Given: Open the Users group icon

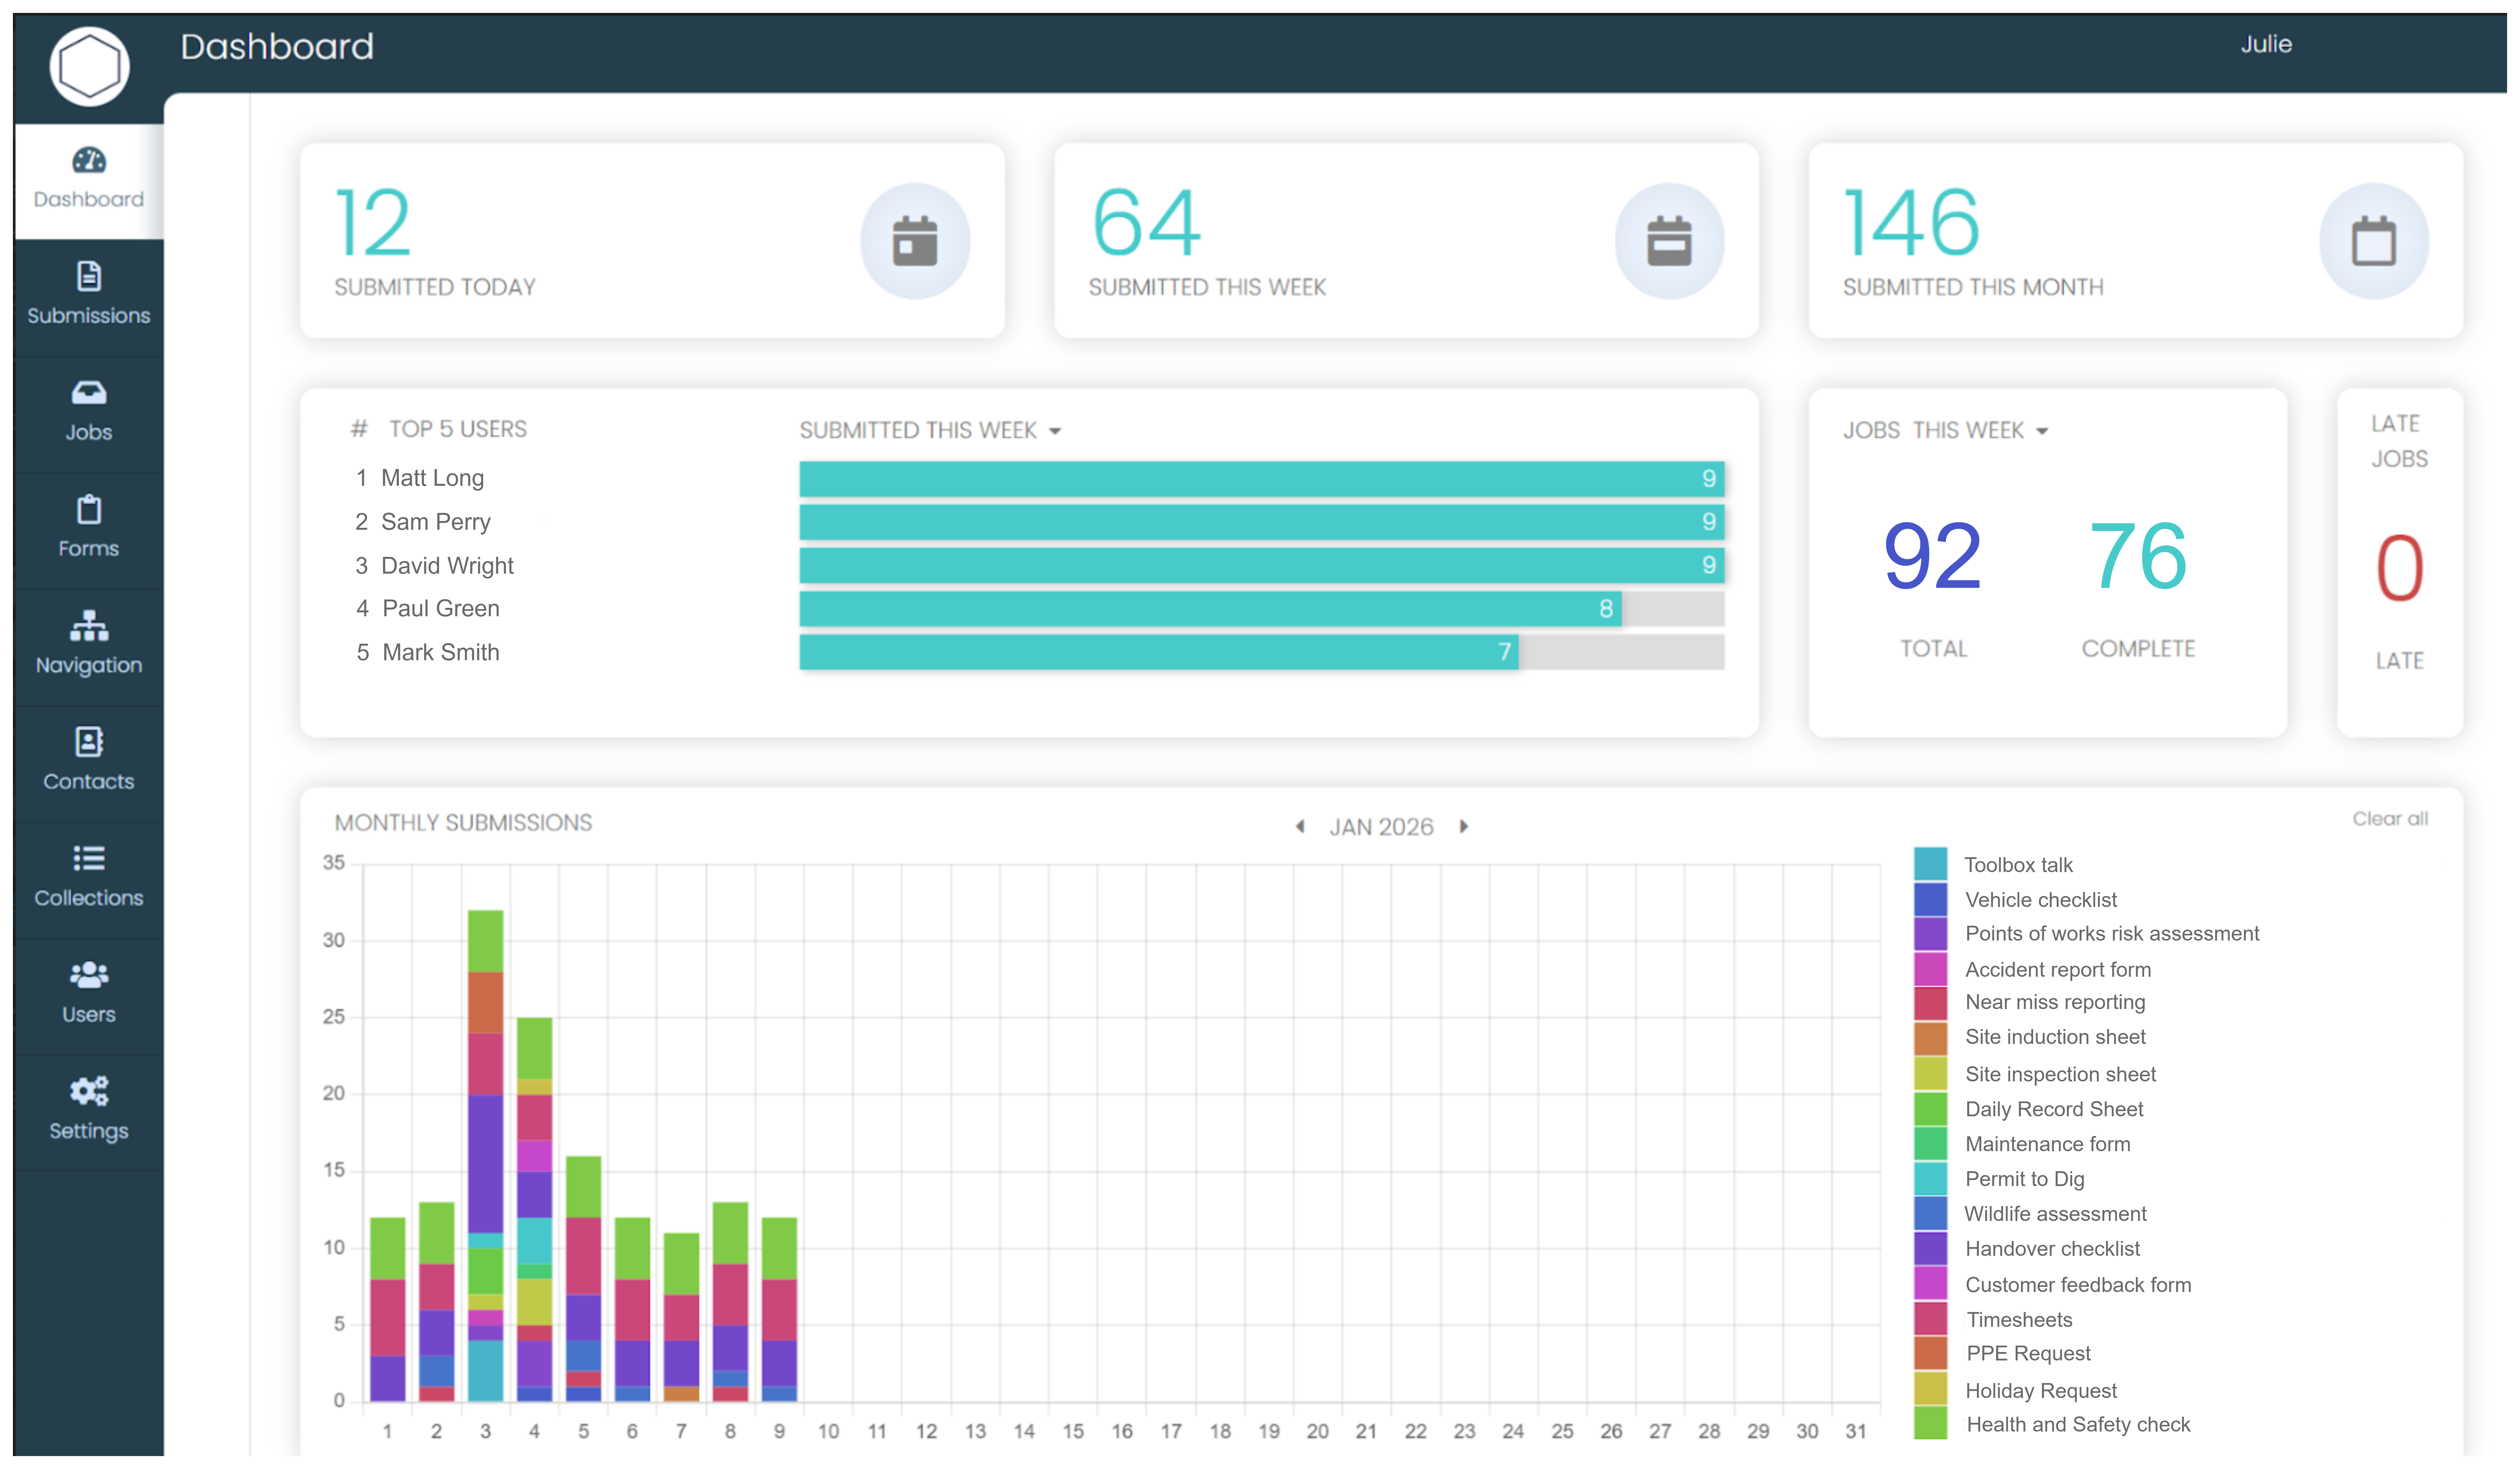Looking at the screenshot, I should click(89, 975).
